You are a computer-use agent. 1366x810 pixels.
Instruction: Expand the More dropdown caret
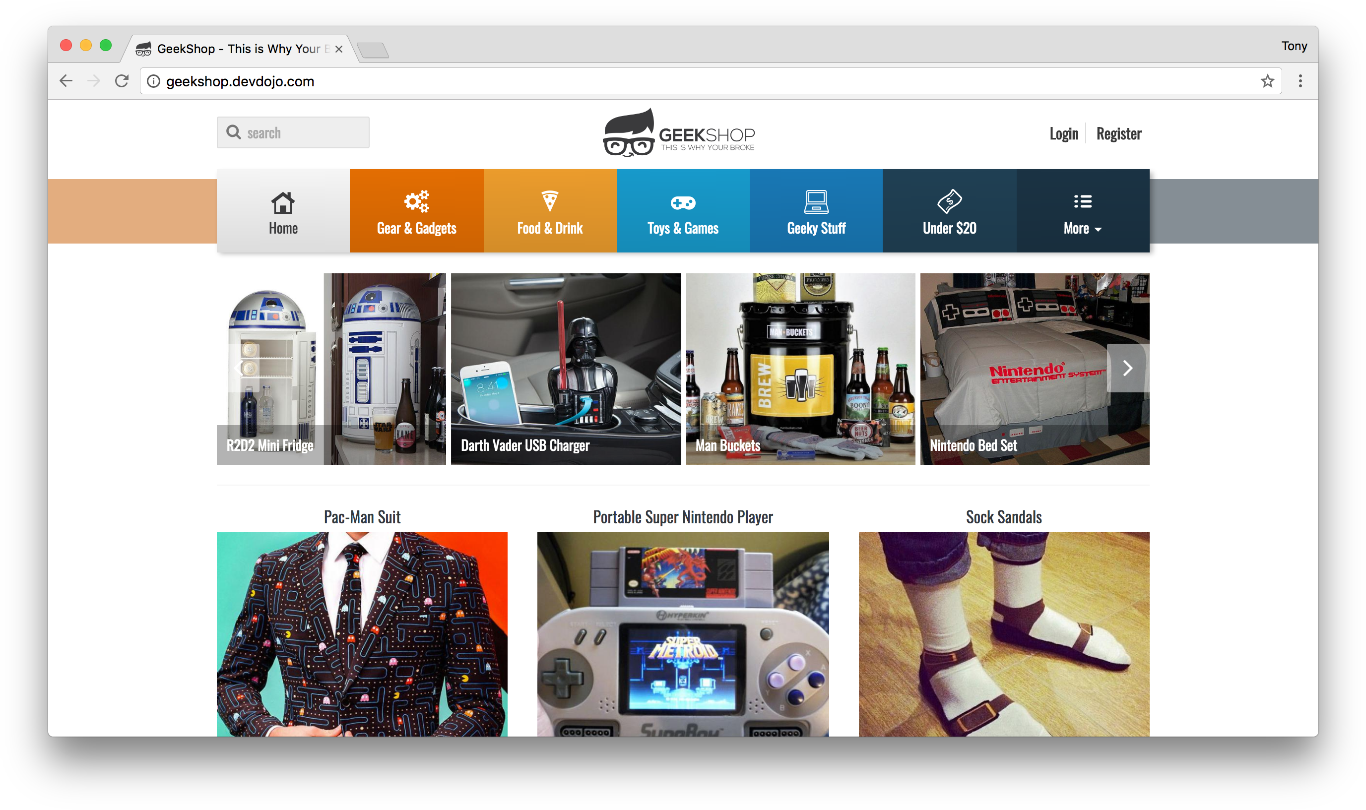(x=1098, y=230)
